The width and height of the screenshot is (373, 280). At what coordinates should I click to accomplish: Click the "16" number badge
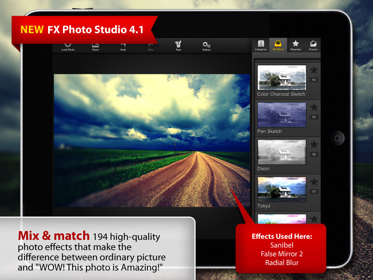[314, 155]
